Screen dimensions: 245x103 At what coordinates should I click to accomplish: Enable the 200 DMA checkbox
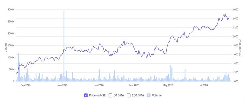(128, 95)
